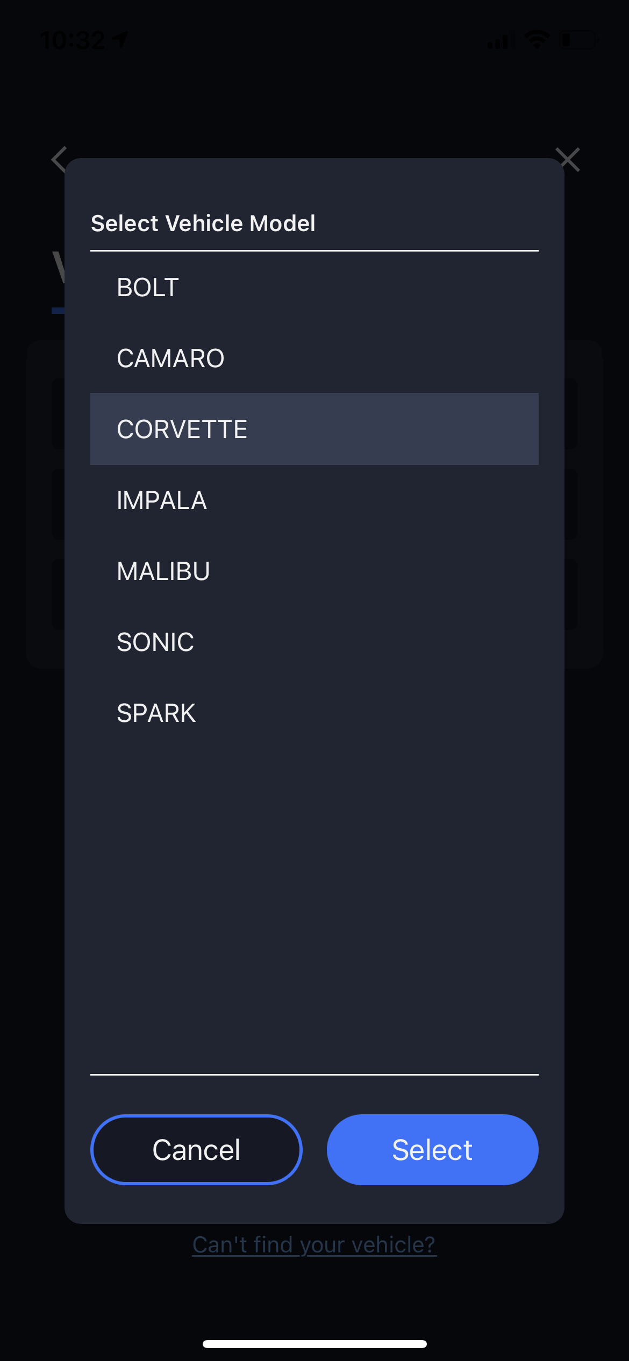Cancel the vehicle model selection
629x1361 pixels.
click(196, 1150)
